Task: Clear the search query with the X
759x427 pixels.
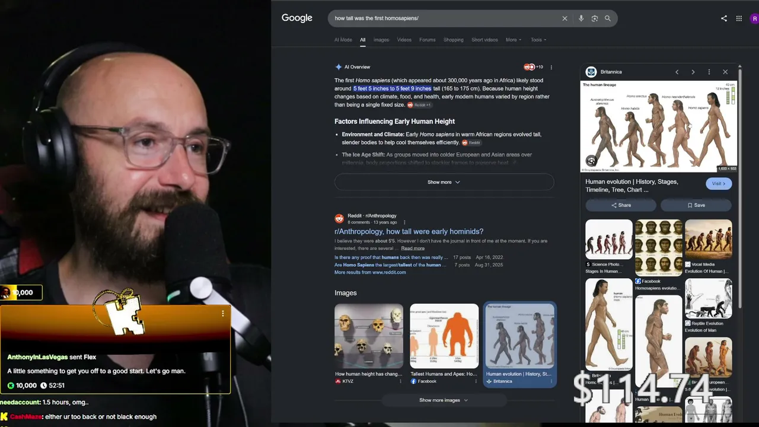Action: click(x=565, y=18)
